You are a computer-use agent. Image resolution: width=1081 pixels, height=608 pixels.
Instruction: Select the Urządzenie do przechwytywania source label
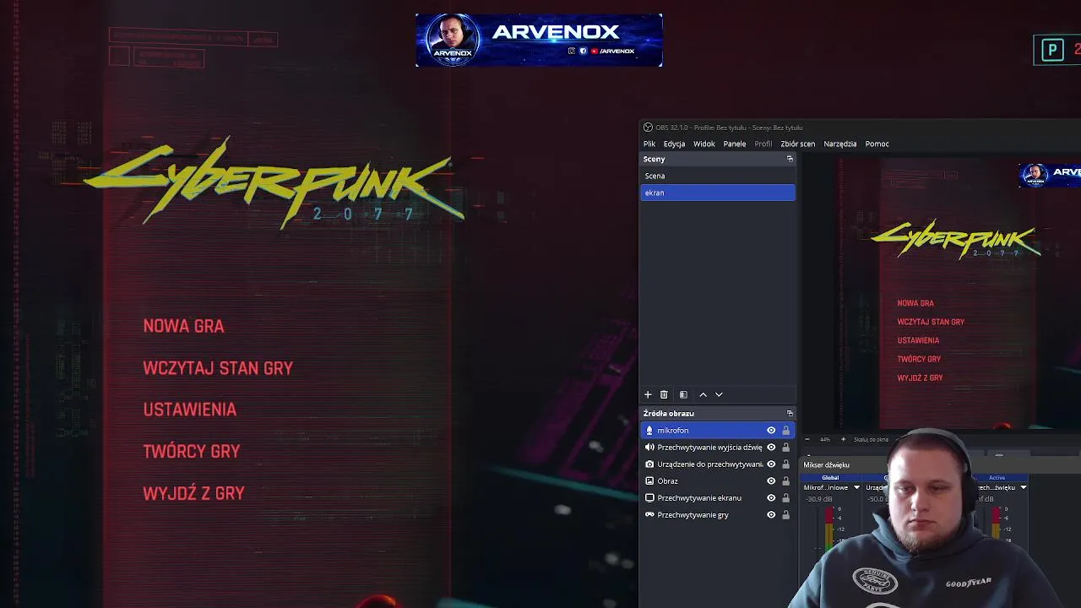click(x=710, y=464)
